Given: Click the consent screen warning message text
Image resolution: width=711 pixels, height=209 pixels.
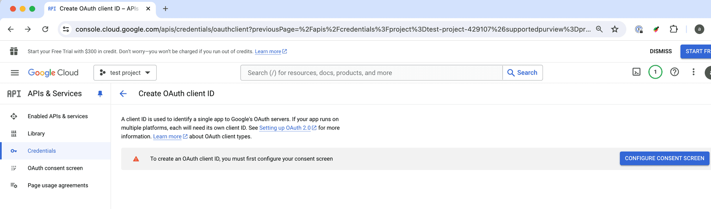Looking at the screenshot, I should (241, 159).
